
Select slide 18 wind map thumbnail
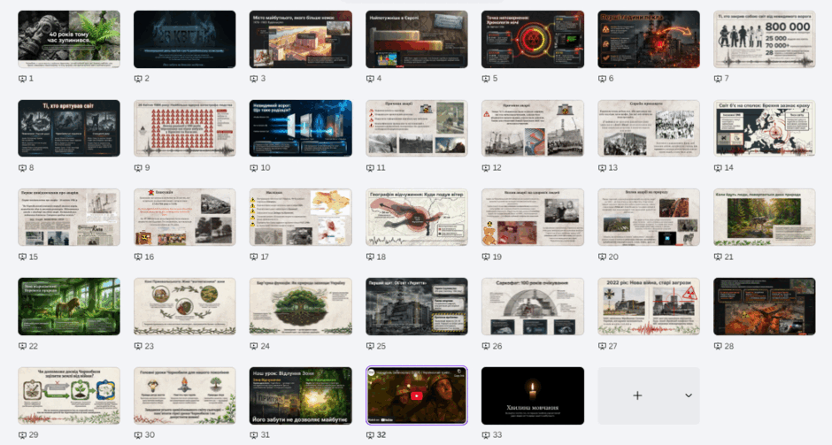pos(417,218)
